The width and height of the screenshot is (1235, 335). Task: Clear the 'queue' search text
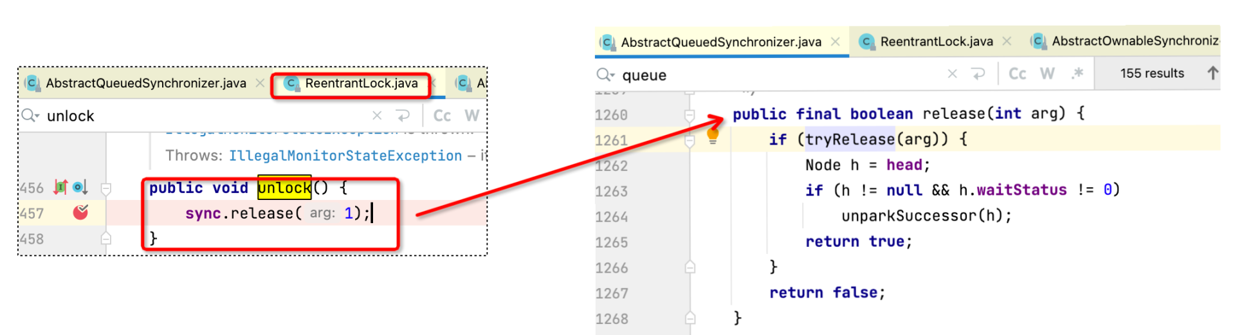point(952,75)
